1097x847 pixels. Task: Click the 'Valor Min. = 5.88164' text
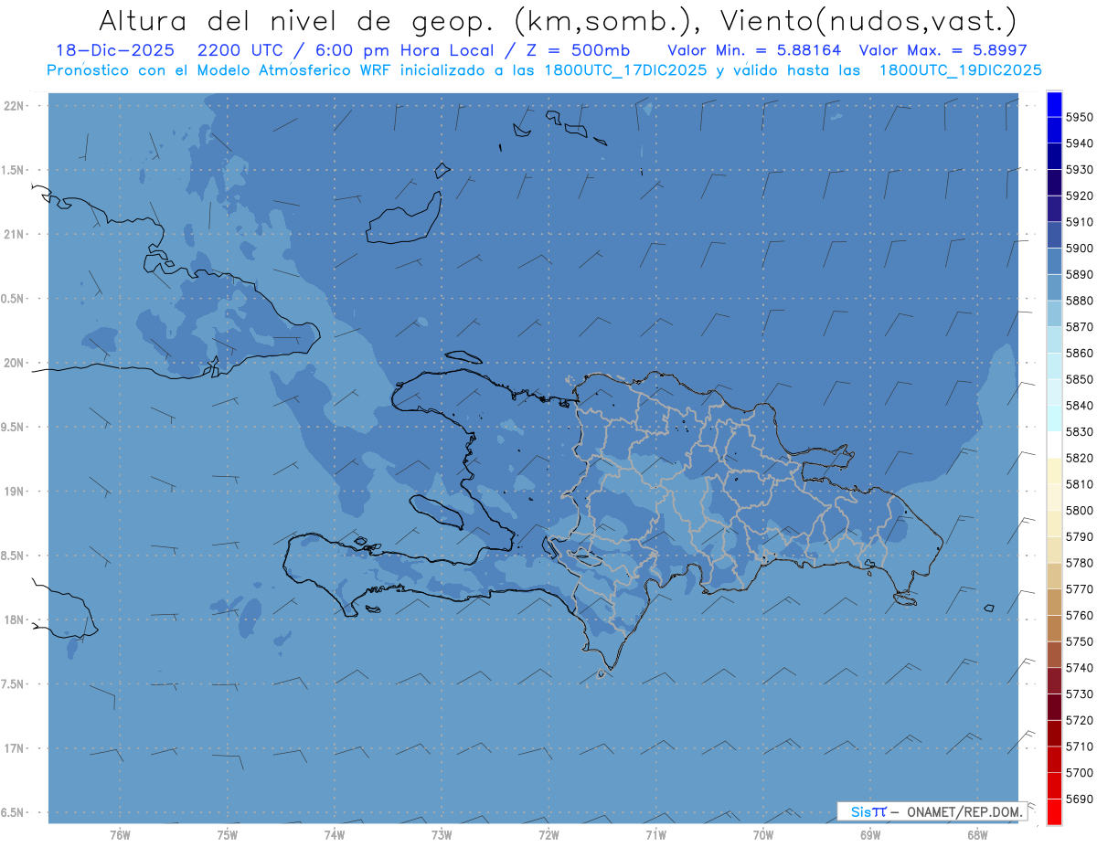coord(754,51)
